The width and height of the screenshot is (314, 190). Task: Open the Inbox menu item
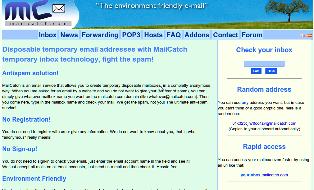point(48,35)
